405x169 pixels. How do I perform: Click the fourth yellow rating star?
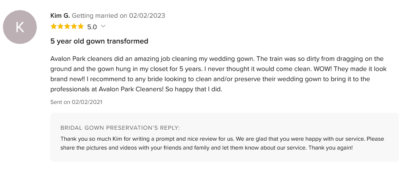point(74,27)
